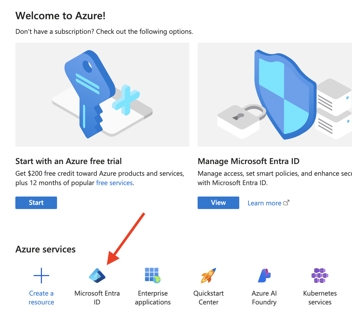This screenshot has width=352, height=326.
Task: Open the Learn more link
Action: 264,203
